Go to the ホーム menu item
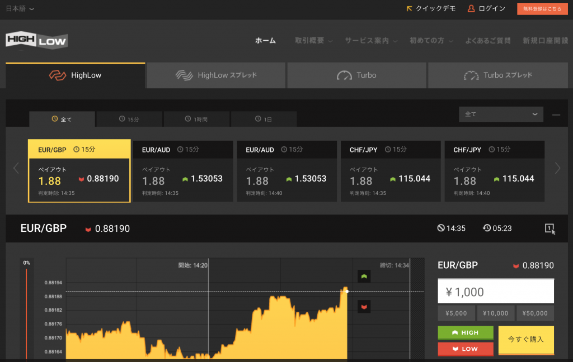The image size is (573, 362). pos(265,41)
